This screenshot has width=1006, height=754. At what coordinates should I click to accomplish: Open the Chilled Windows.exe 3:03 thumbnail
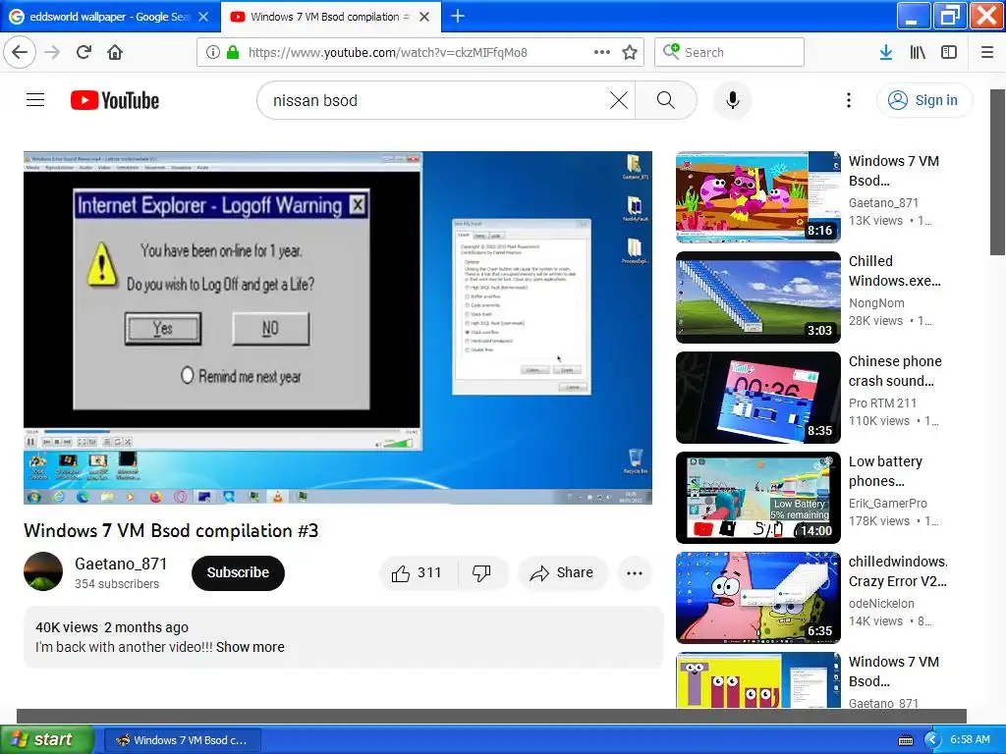pos(757,296)
